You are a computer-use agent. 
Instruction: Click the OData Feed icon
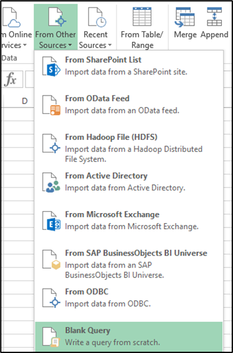[52, 105]
